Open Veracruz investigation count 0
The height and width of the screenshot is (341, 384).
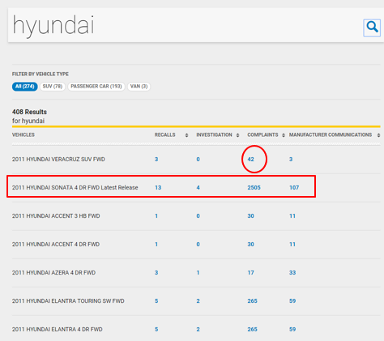pos(198,160)
